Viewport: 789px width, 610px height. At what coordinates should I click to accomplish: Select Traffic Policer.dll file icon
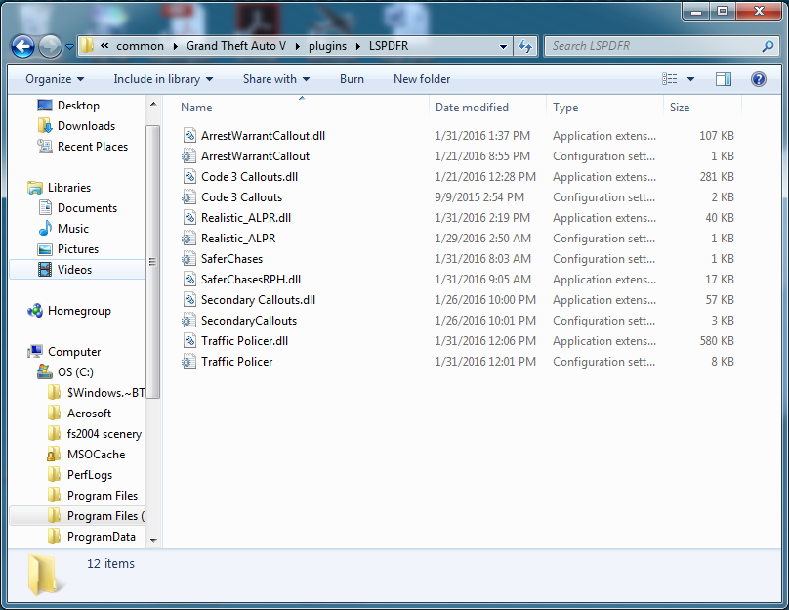[x=189, y=341]
